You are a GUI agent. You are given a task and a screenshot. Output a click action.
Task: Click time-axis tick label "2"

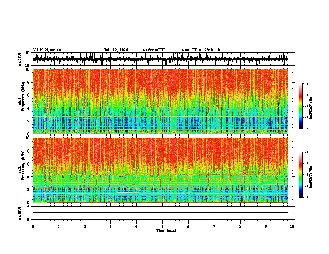(x=85, y=227)
